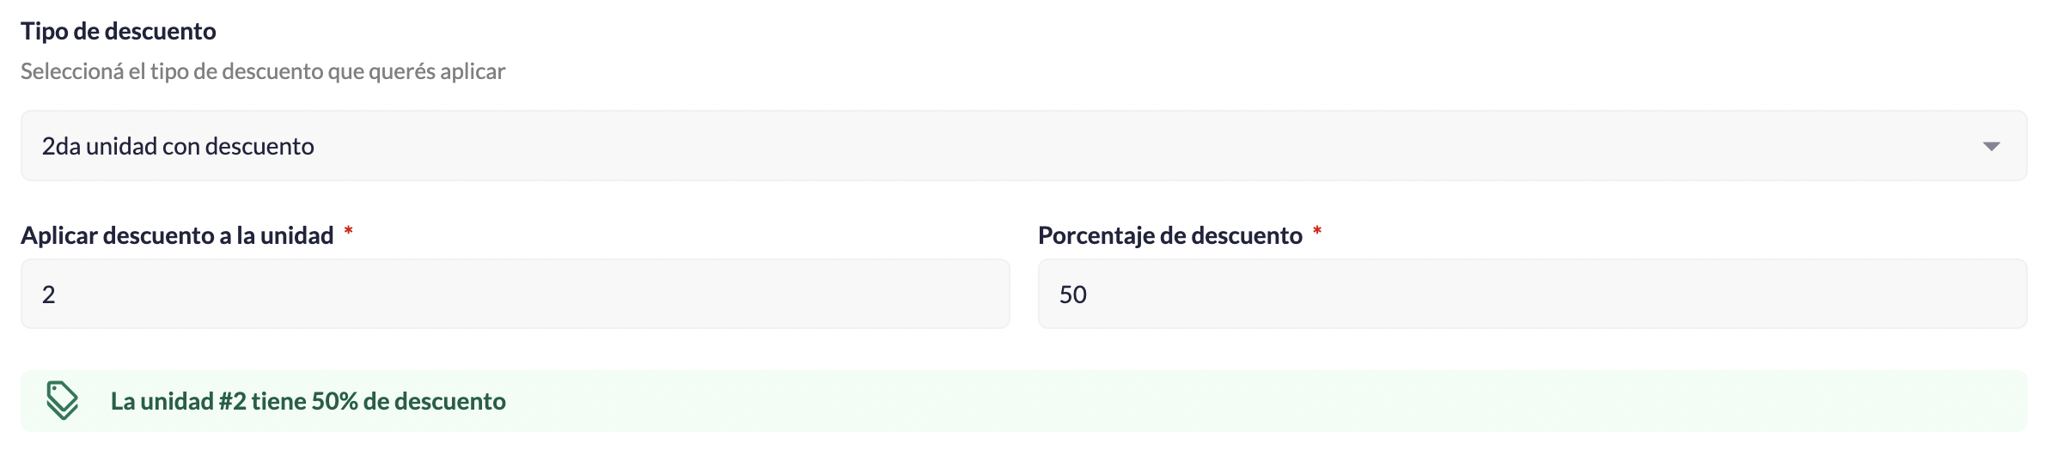Click the 'Aplicar descuento a la unidad' label
This screenshot has height=450, width=2045.
point(177,235)
